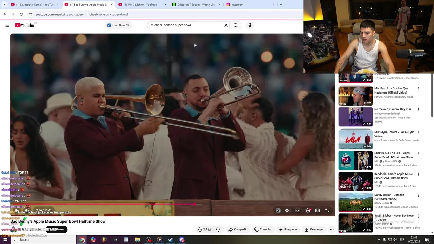The image size is (434, 244).
Task: Open options for 'Justin Bieber - Never Say Never'
Action: tap(419, 216)
